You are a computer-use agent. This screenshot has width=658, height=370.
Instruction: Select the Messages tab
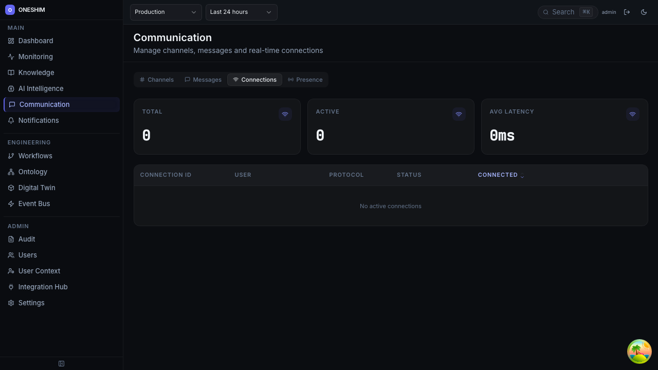(x=203, y=80)
